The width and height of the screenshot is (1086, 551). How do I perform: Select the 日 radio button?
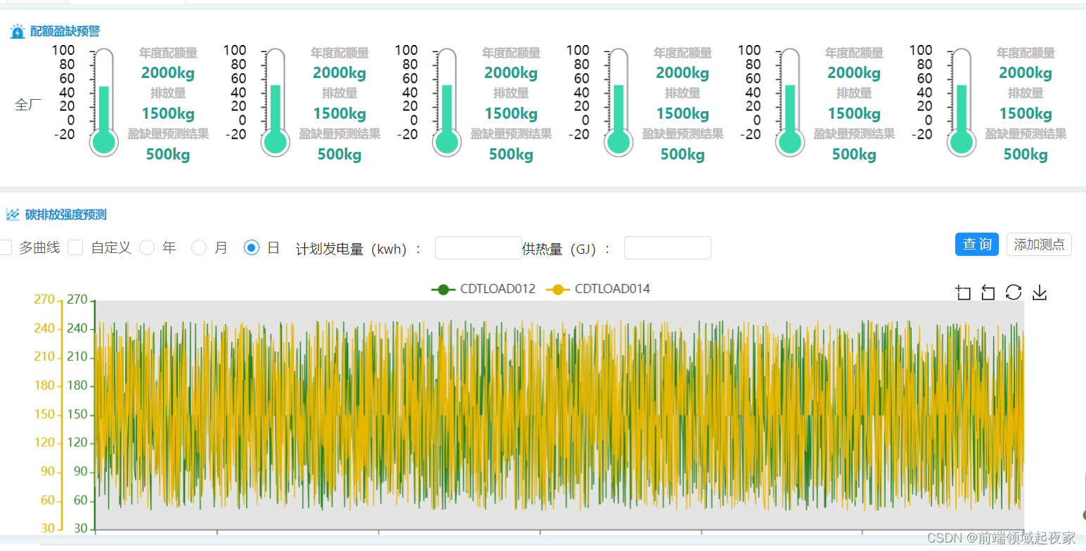click(x=252, y=247)
